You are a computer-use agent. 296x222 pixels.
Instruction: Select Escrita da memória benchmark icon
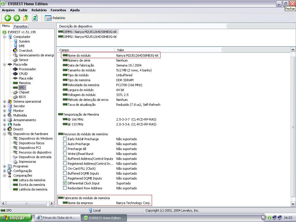click(x=15, y=185)
